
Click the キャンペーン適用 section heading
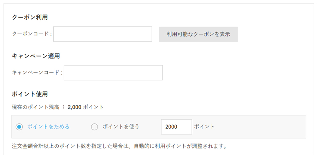(x=36, y=56)
